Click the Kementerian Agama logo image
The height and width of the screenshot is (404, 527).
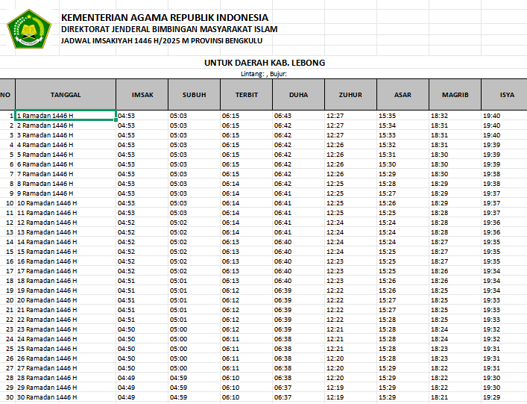(x=29, y=28)
